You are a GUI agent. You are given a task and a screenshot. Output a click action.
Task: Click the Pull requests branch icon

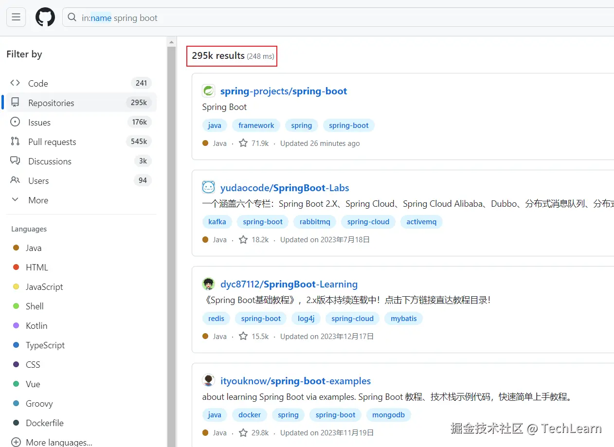coord(15,142)
